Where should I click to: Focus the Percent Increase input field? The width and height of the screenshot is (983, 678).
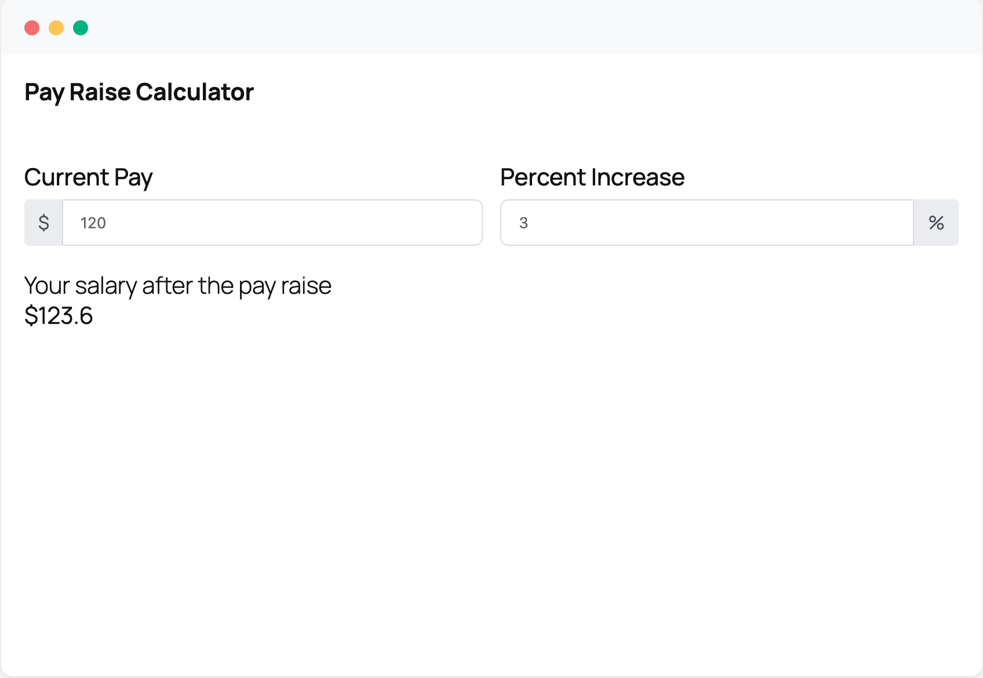[x=707, y=223]
